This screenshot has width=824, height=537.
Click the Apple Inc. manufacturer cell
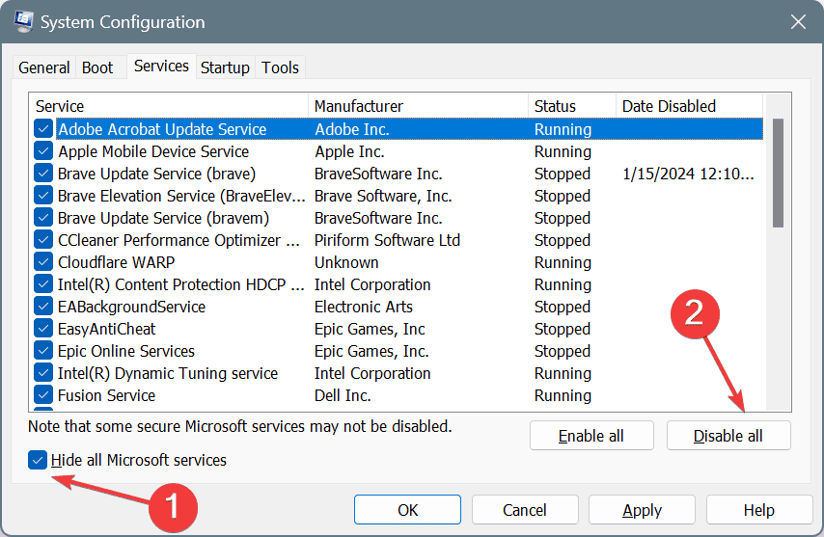(349, 151)
